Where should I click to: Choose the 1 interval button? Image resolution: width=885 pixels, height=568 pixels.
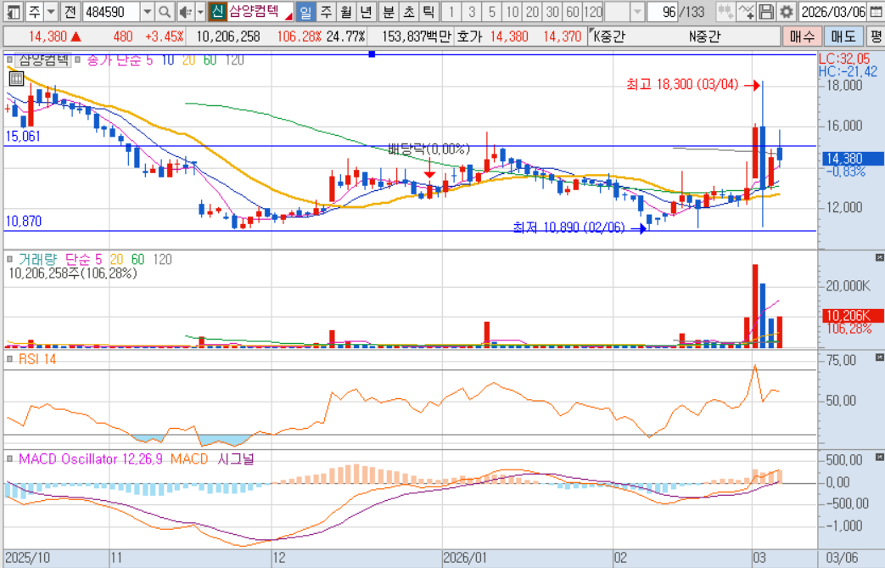click(x=451, y=11)
